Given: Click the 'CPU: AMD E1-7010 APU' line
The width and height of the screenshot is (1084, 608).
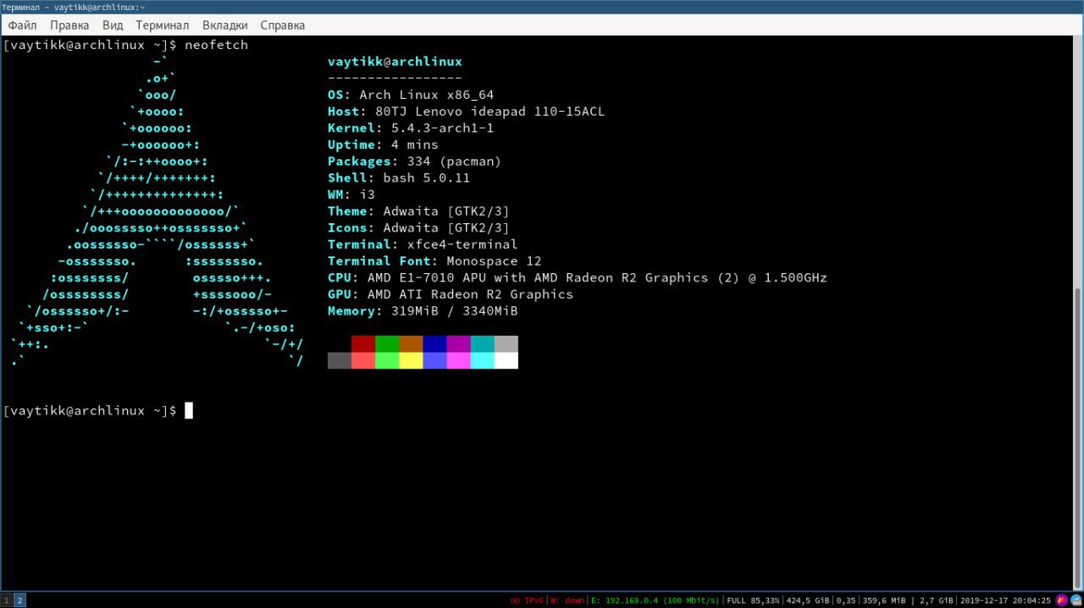Looking at the screenshot, I should point(578,277).
